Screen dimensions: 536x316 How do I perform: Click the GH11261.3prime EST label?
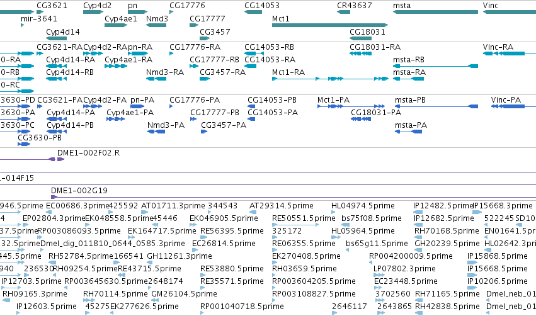[180, 256]
